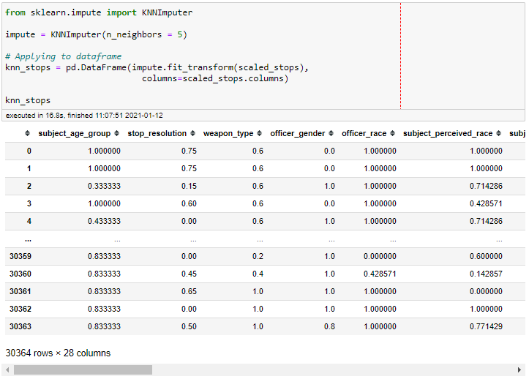The width and height of the screenshot is (529, 379).
Task: Click the index column sort icon
Action: click(27, 133)
